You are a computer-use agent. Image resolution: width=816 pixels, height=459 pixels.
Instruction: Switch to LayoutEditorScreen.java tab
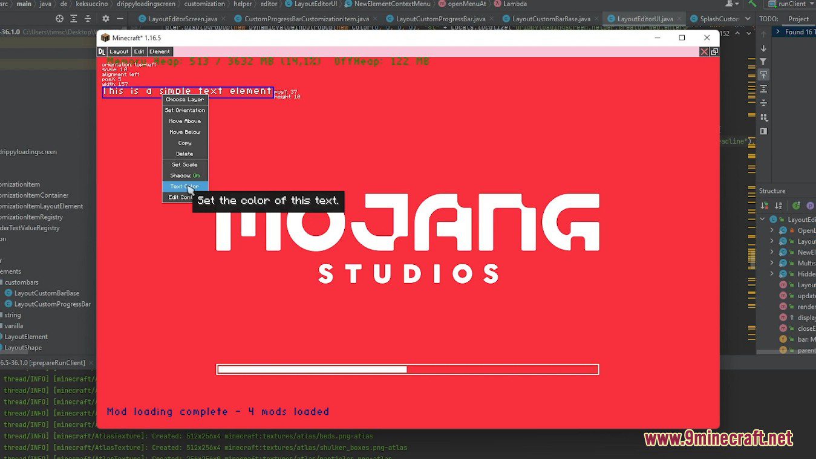(x=182, y=19)
